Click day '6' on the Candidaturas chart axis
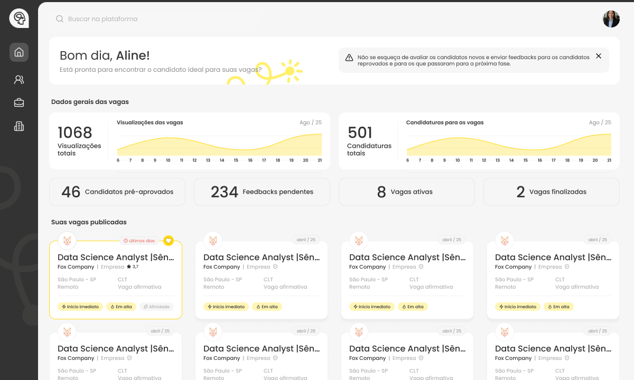Image resolution: width=634 pixels, height=380 pixels. [x=407, y=160]
